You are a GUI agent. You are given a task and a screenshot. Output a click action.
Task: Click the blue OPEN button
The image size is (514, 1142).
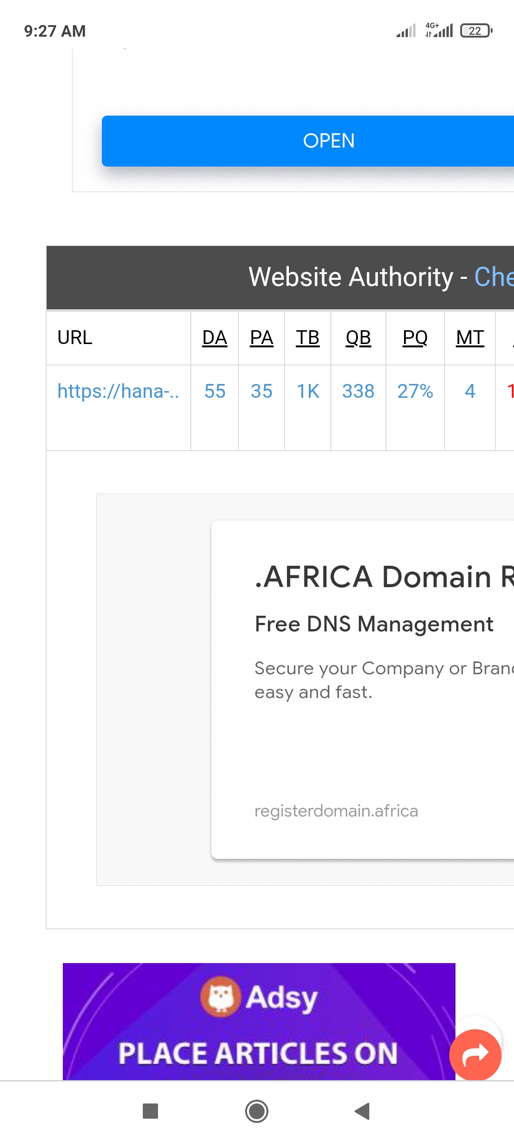pyautogui.click(x=328, y=141)
